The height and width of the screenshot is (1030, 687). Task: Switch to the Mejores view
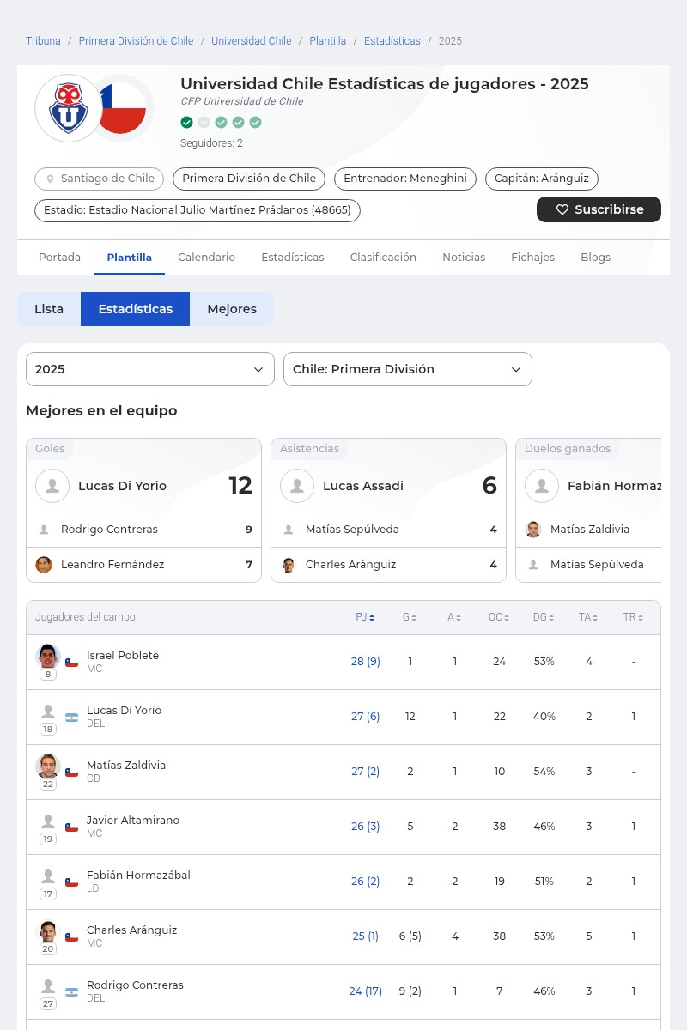(232, 309)
